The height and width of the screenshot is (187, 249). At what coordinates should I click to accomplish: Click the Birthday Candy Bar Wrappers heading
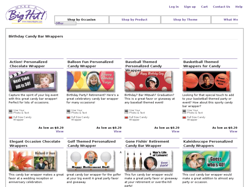(x=36, y=36)
